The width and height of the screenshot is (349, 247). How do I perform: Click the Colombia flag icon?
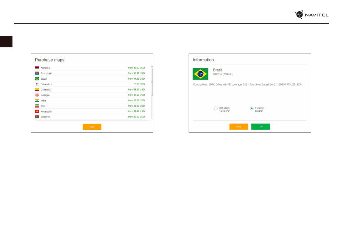point(37,90)
